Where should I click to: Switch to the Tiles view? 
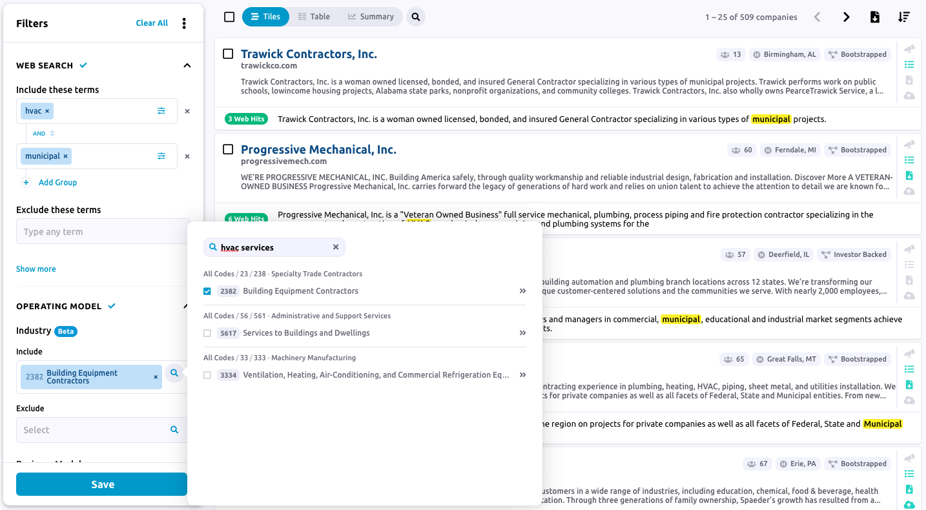point(265,17)
